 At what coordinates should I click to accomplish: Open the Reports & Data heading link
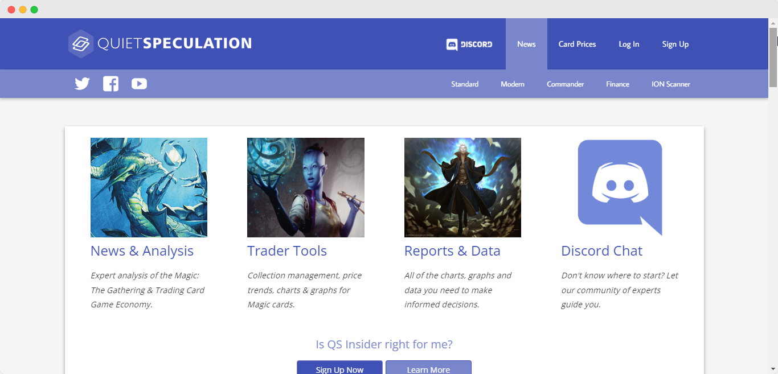click(452, 251)
